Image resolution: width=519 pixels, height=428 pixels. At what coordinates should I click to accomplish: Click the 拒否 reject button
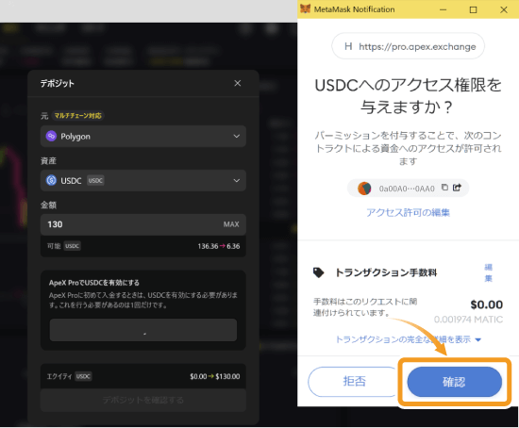pos(354,382)
